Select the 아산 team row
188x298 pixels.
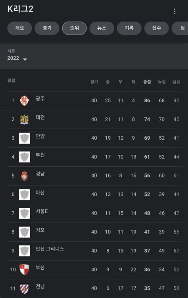[x=96, y=195]
